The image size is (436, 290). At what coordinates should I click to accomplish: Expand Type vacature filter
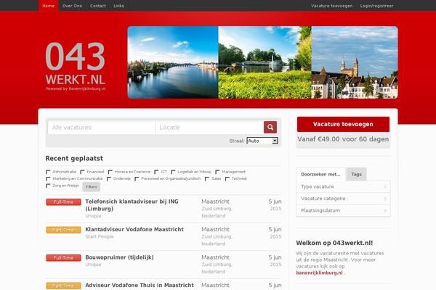click(x=344, y=187)
